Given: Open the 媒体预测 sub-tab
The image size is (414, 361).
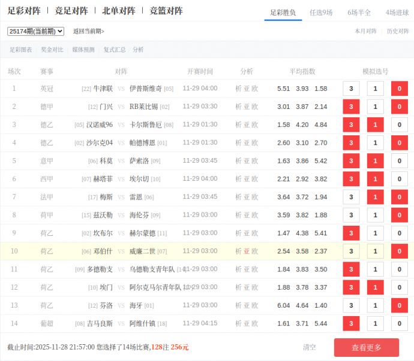Looking at the screenshot, I should click(83, 50).
